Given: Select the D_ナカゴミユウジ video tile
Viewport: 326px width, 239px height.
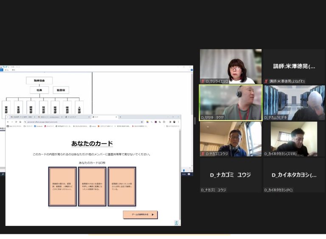Looking at the screenshot, I should tap(230, 139).
